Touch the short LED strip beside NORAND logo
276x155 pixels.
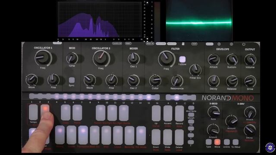(x=181, y=97)
